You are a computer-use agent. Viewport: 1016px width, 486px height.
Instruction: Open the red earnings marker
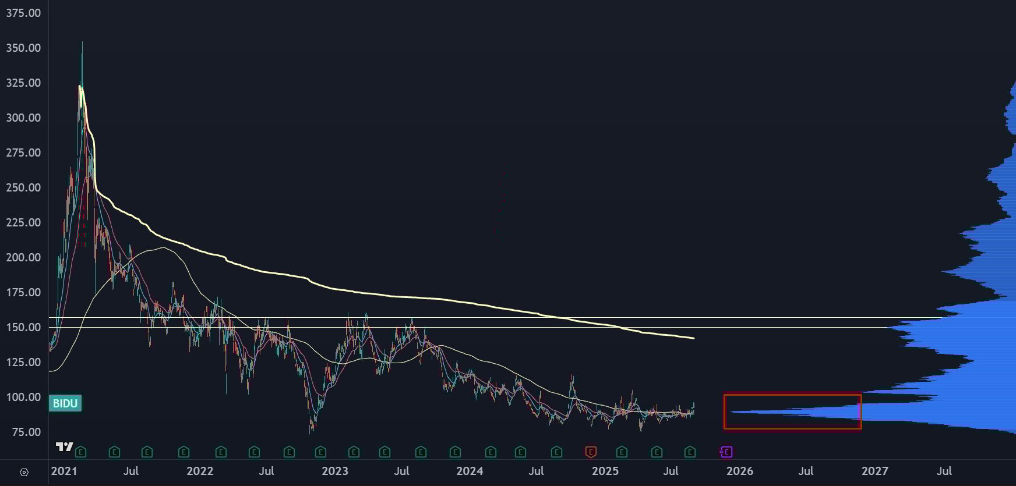[x=591, y=452]
